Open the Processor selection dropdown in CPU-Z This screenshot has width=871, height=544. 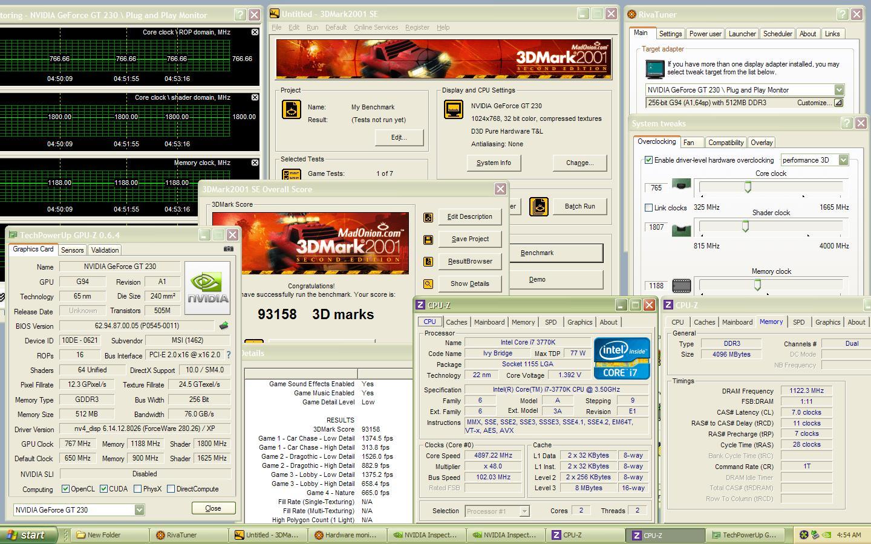524,511
